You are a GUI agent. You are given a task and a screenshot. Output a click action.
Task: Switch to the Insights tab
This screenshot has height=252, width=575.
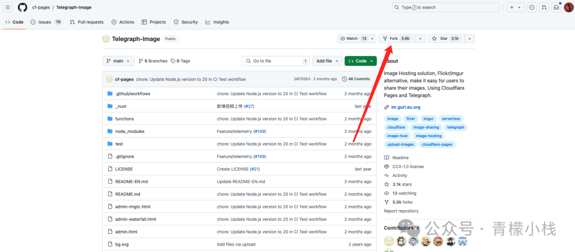point(217,22)
